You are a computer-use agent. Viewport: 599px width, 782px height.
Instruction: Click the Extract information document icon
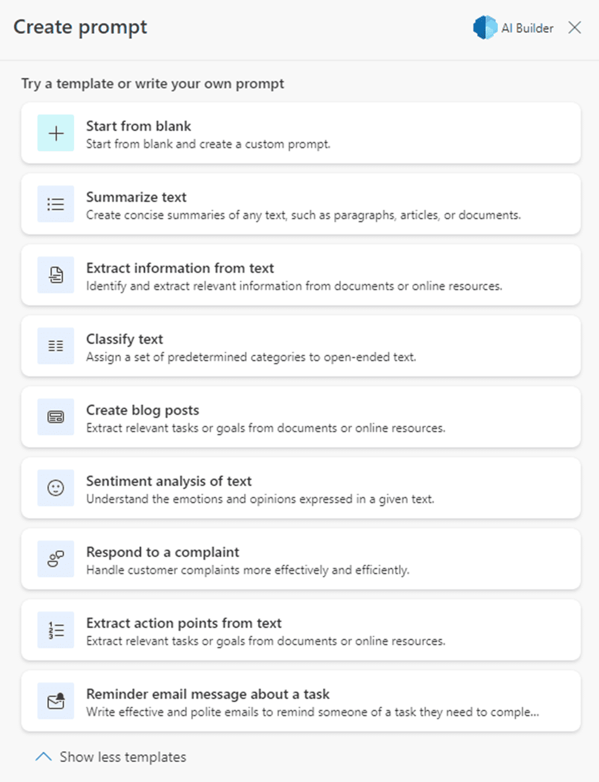[x=56, y=275]
